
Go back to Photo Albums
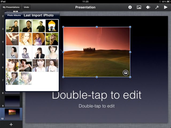tap(14, 15)
